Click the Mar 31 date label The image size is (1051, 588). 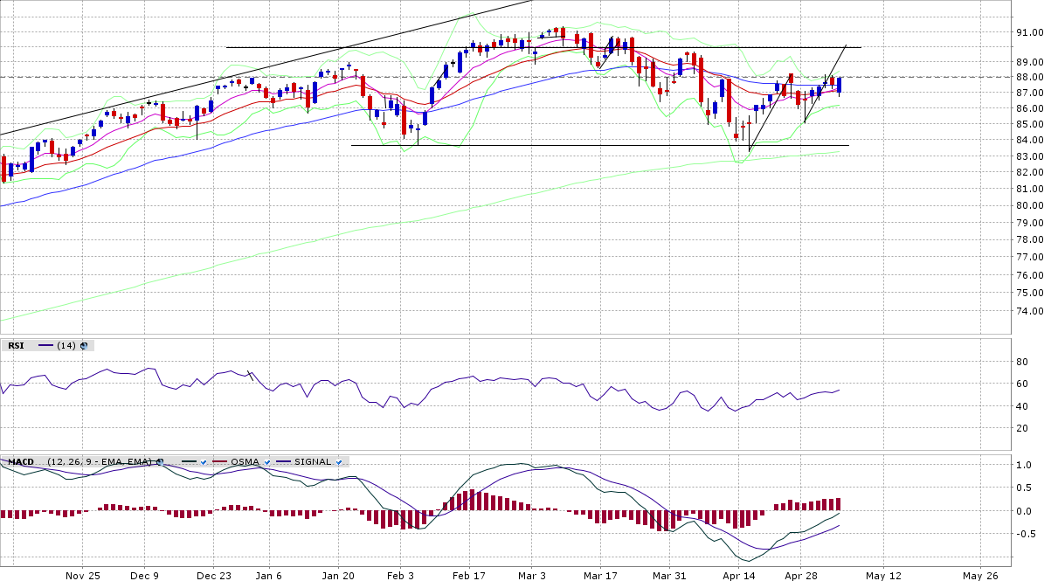click(669, 576)
